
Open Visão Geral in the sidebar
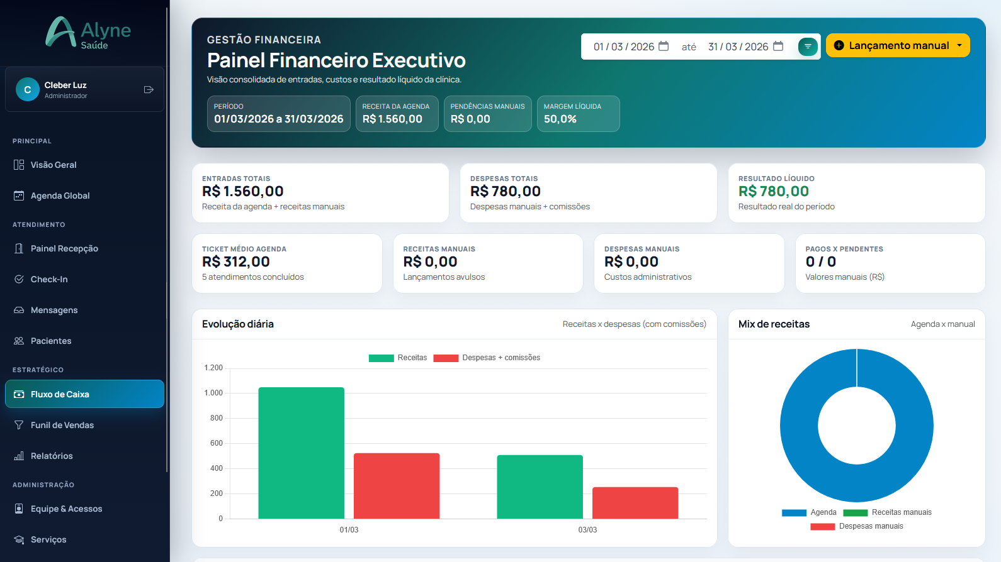point(54,165)
